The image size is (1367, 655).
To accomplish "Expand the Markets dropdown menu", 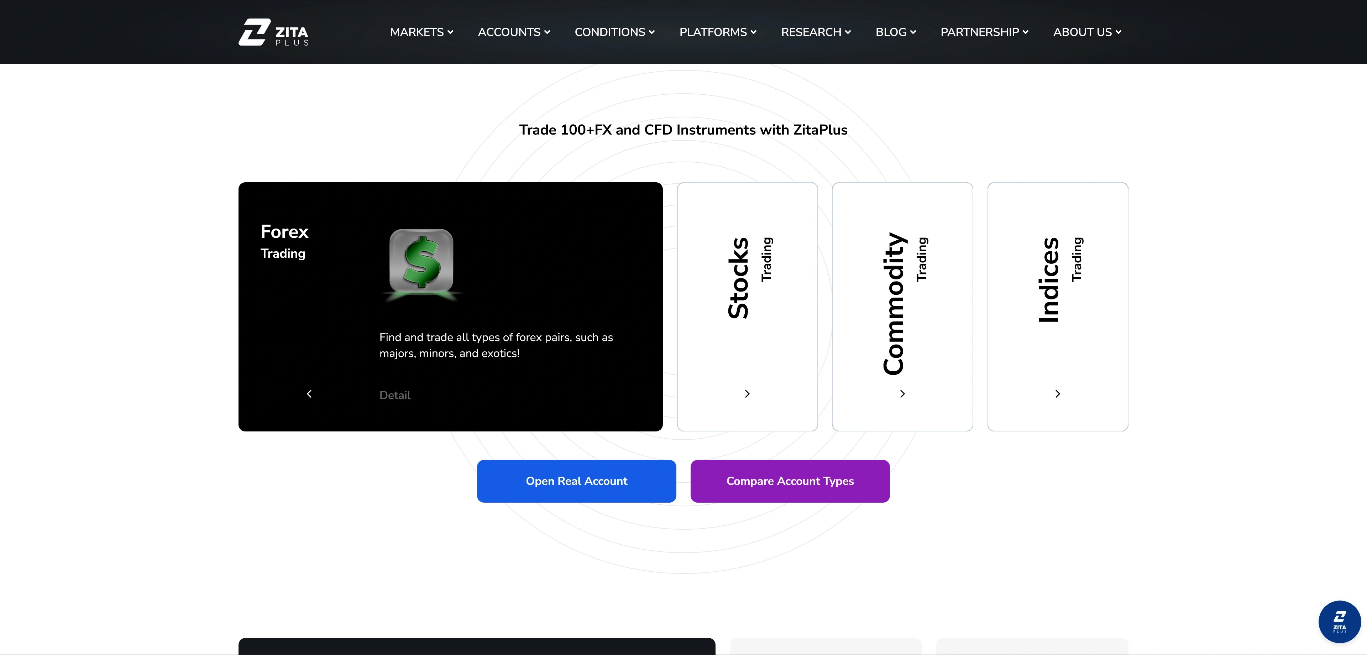I will click(421, 32).
